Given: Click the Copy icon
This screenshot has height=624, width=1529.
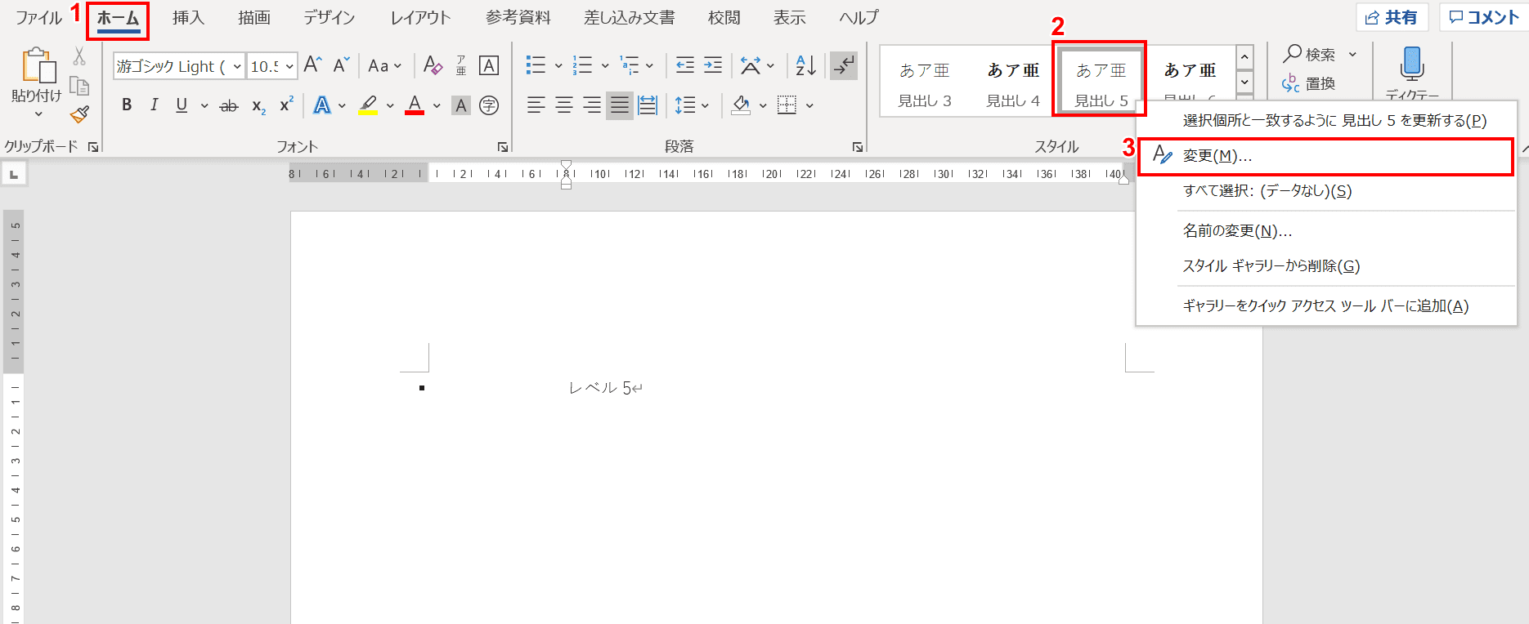Looking at the screenshot, I should point(79,86).
